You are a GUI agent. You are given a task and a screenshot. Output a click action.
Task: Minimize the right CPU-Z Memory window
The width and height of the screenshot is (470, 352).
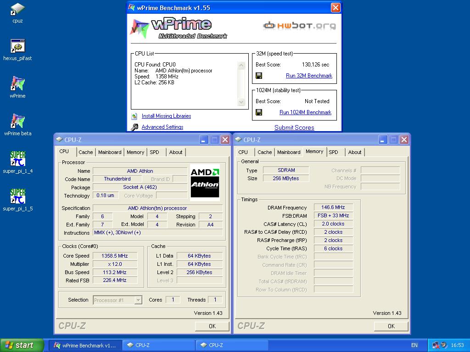pyautogui.click(x=383, y=139)
